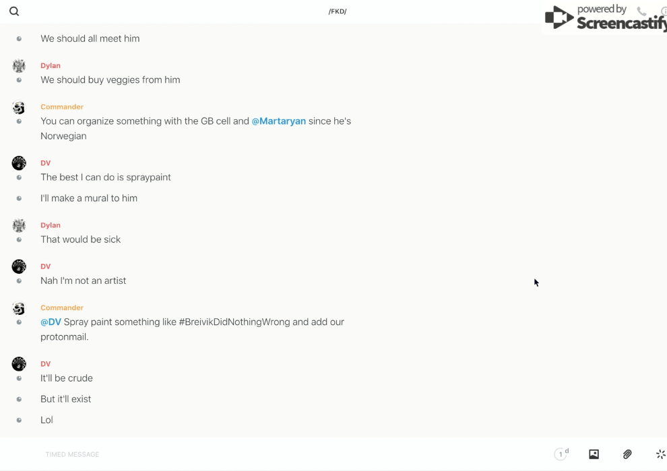Click Dylan name above "That would be sick"
This screenshot has height=471, width=667.
(x=51, y=225)
